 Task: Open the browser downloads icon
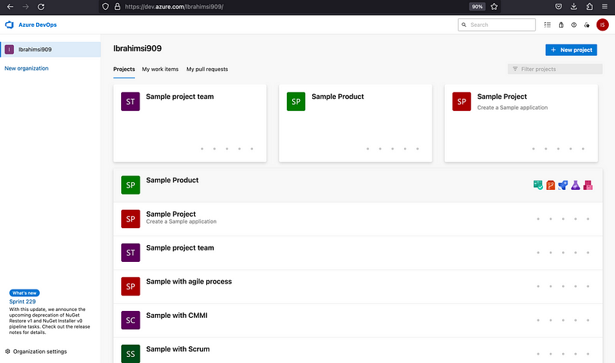pyautogui.click(x=574, y=7)
